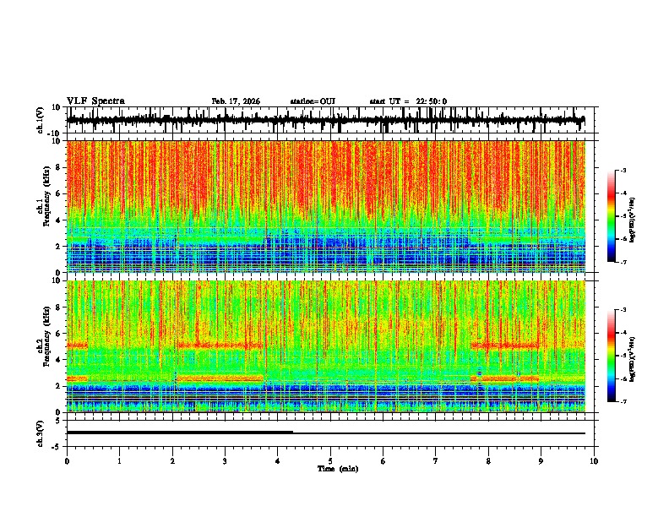Click the "4" kHz tick on ch.2 frequency axis
This screenshot has width=669, height=517.
coord(58,360)
